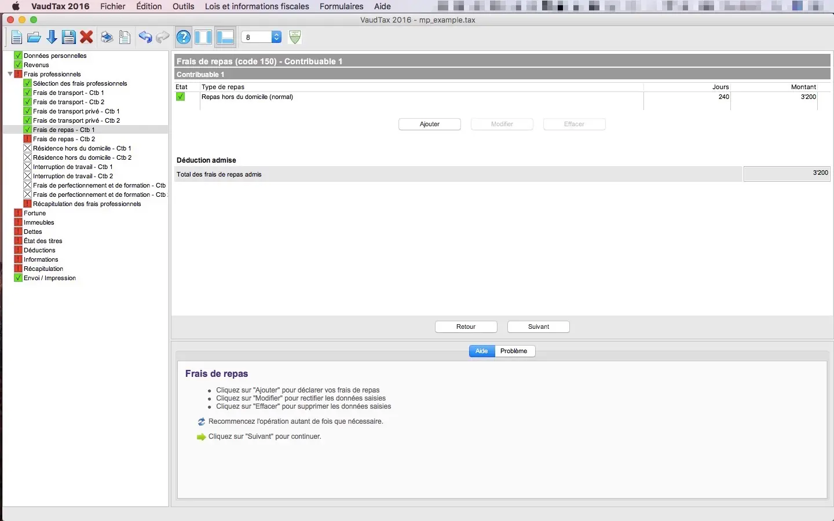The width and height of the screenshot is (834, 521).
Task: Open Lois et informations fiscales menu
Action: point(257,6)
